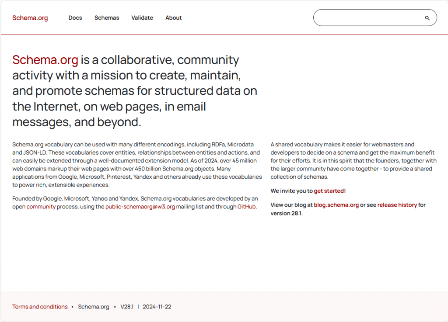Click the magnifying glass search icon
Viewport: 448px width, 322px height.
coord(427,18)
